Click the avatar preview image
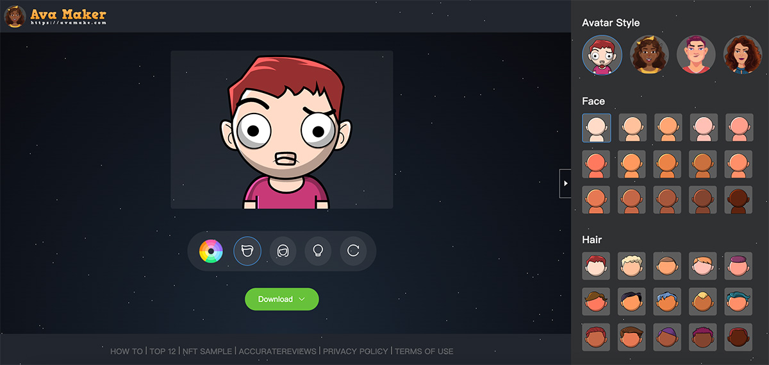 [281, 130]
